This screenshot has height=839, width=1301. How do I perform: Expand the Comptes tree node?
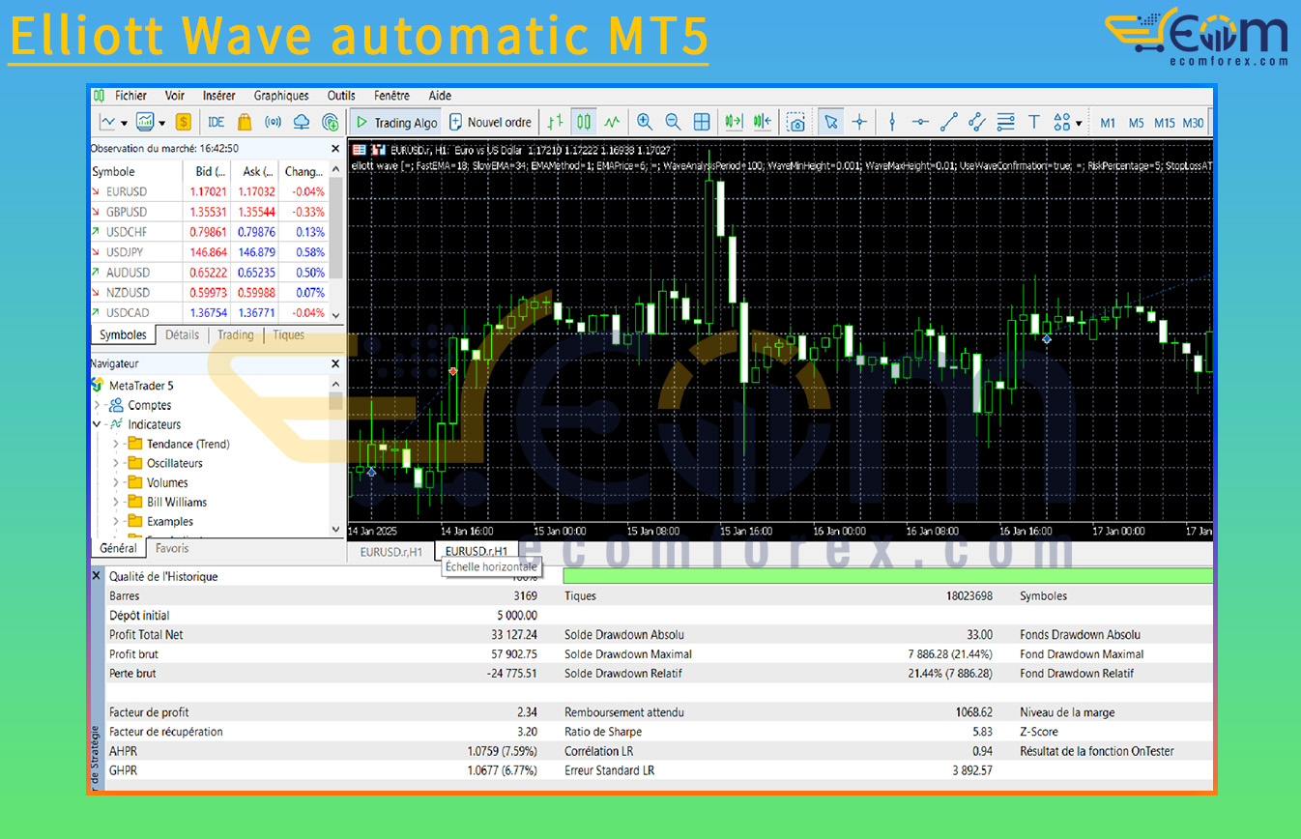tap(98, 405)
